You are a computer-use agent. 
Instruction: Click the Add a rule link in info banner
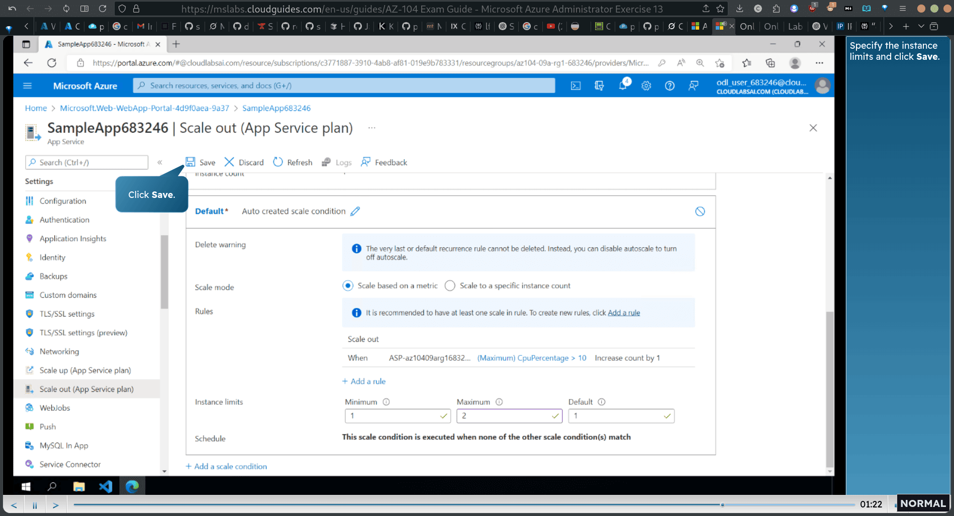coord(624,313)
